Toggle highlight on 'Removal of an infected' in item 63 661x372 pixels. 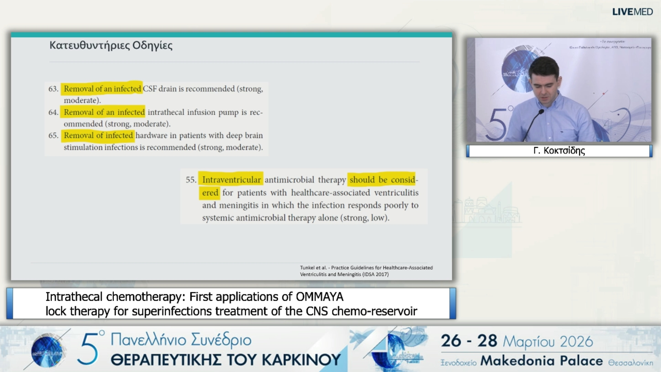pyautogui.click(x=102, y=89)
